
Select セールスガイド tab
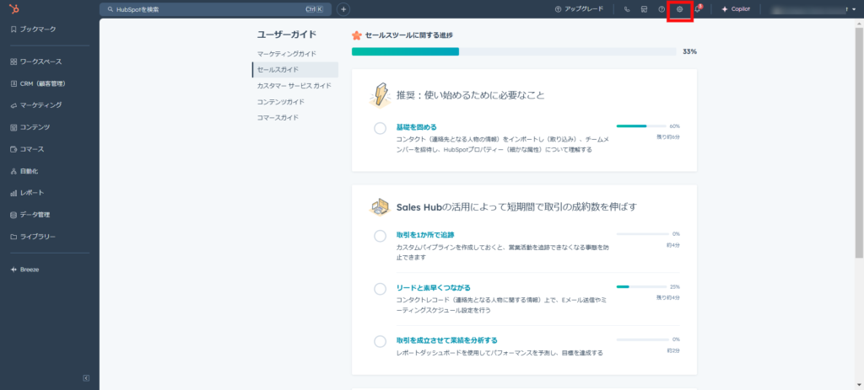click(x=294, y=70)
